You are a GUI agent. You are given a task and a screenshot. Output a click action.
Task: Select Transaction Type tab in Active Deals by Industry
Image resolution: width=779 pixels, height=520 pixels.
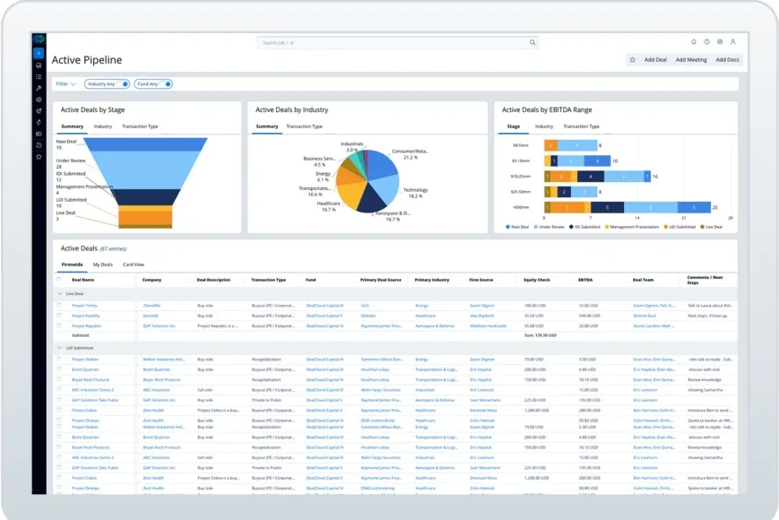304,126
